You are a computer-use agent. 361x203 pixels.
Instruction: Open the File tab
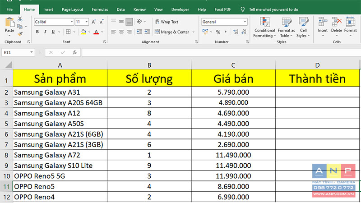click(9, 9)
